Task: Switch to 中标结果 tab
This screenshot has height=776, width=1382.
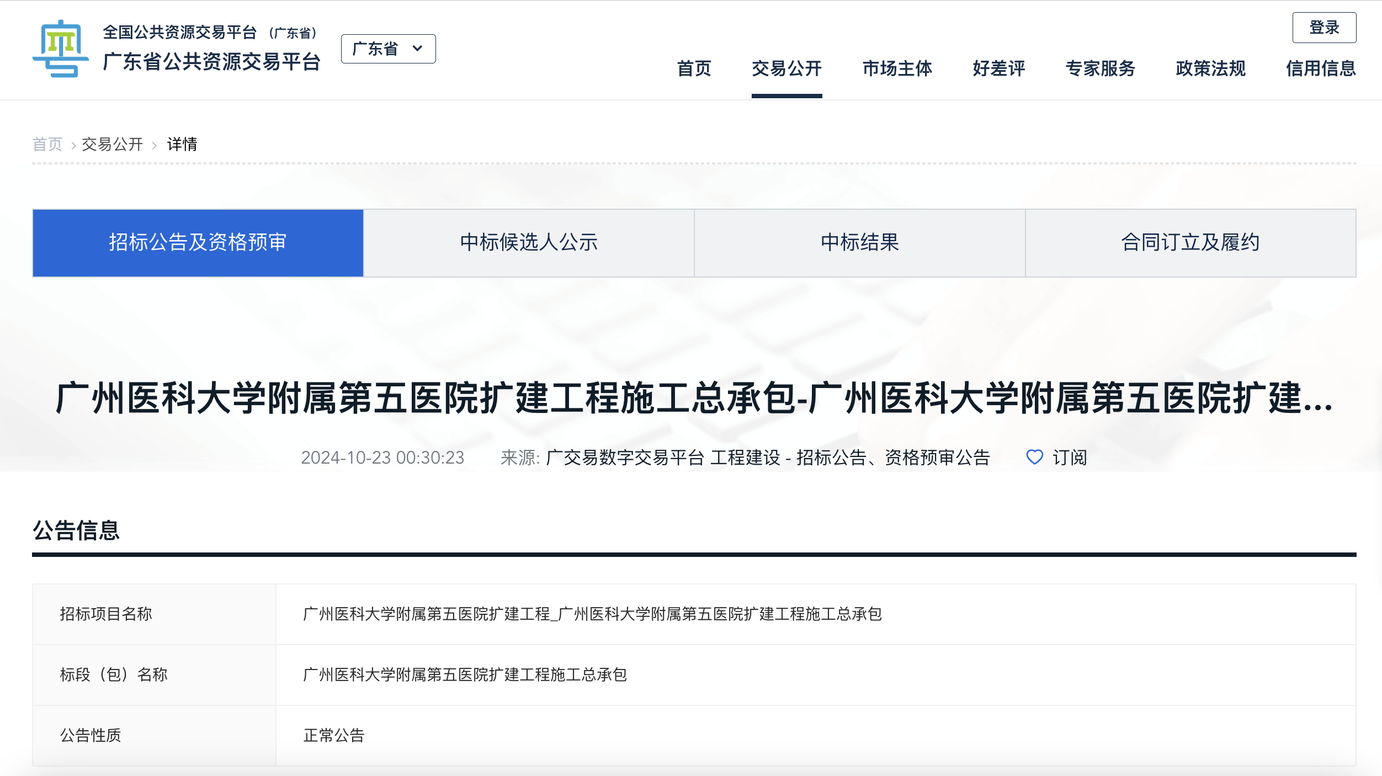Action: pyautogui.click(x=859, y=243)
